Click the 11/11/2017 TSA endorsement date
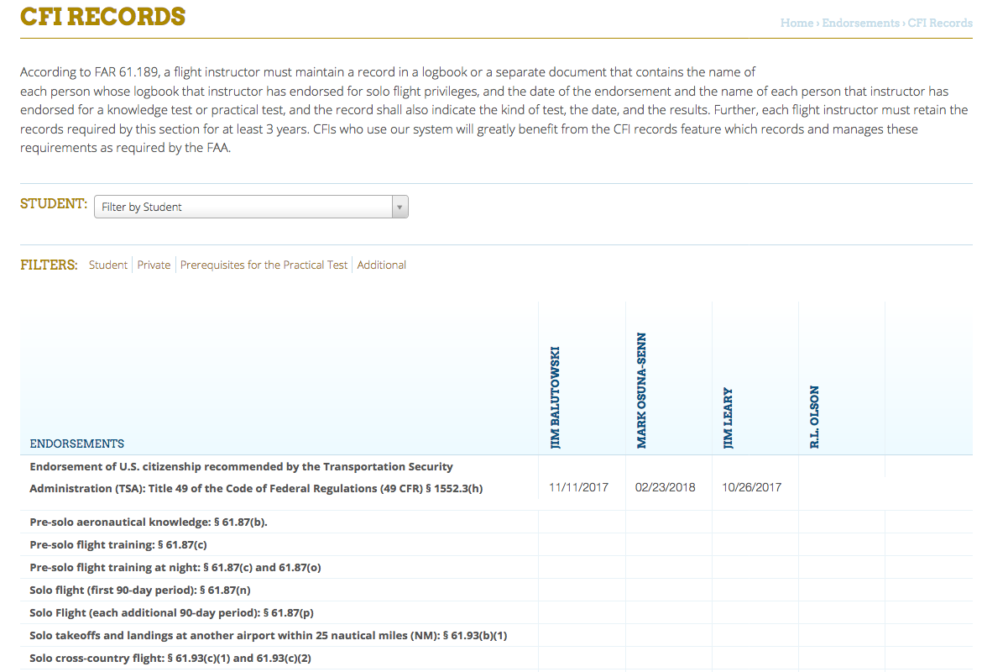Screen dimensions: 1008x672 coord(578,487)
